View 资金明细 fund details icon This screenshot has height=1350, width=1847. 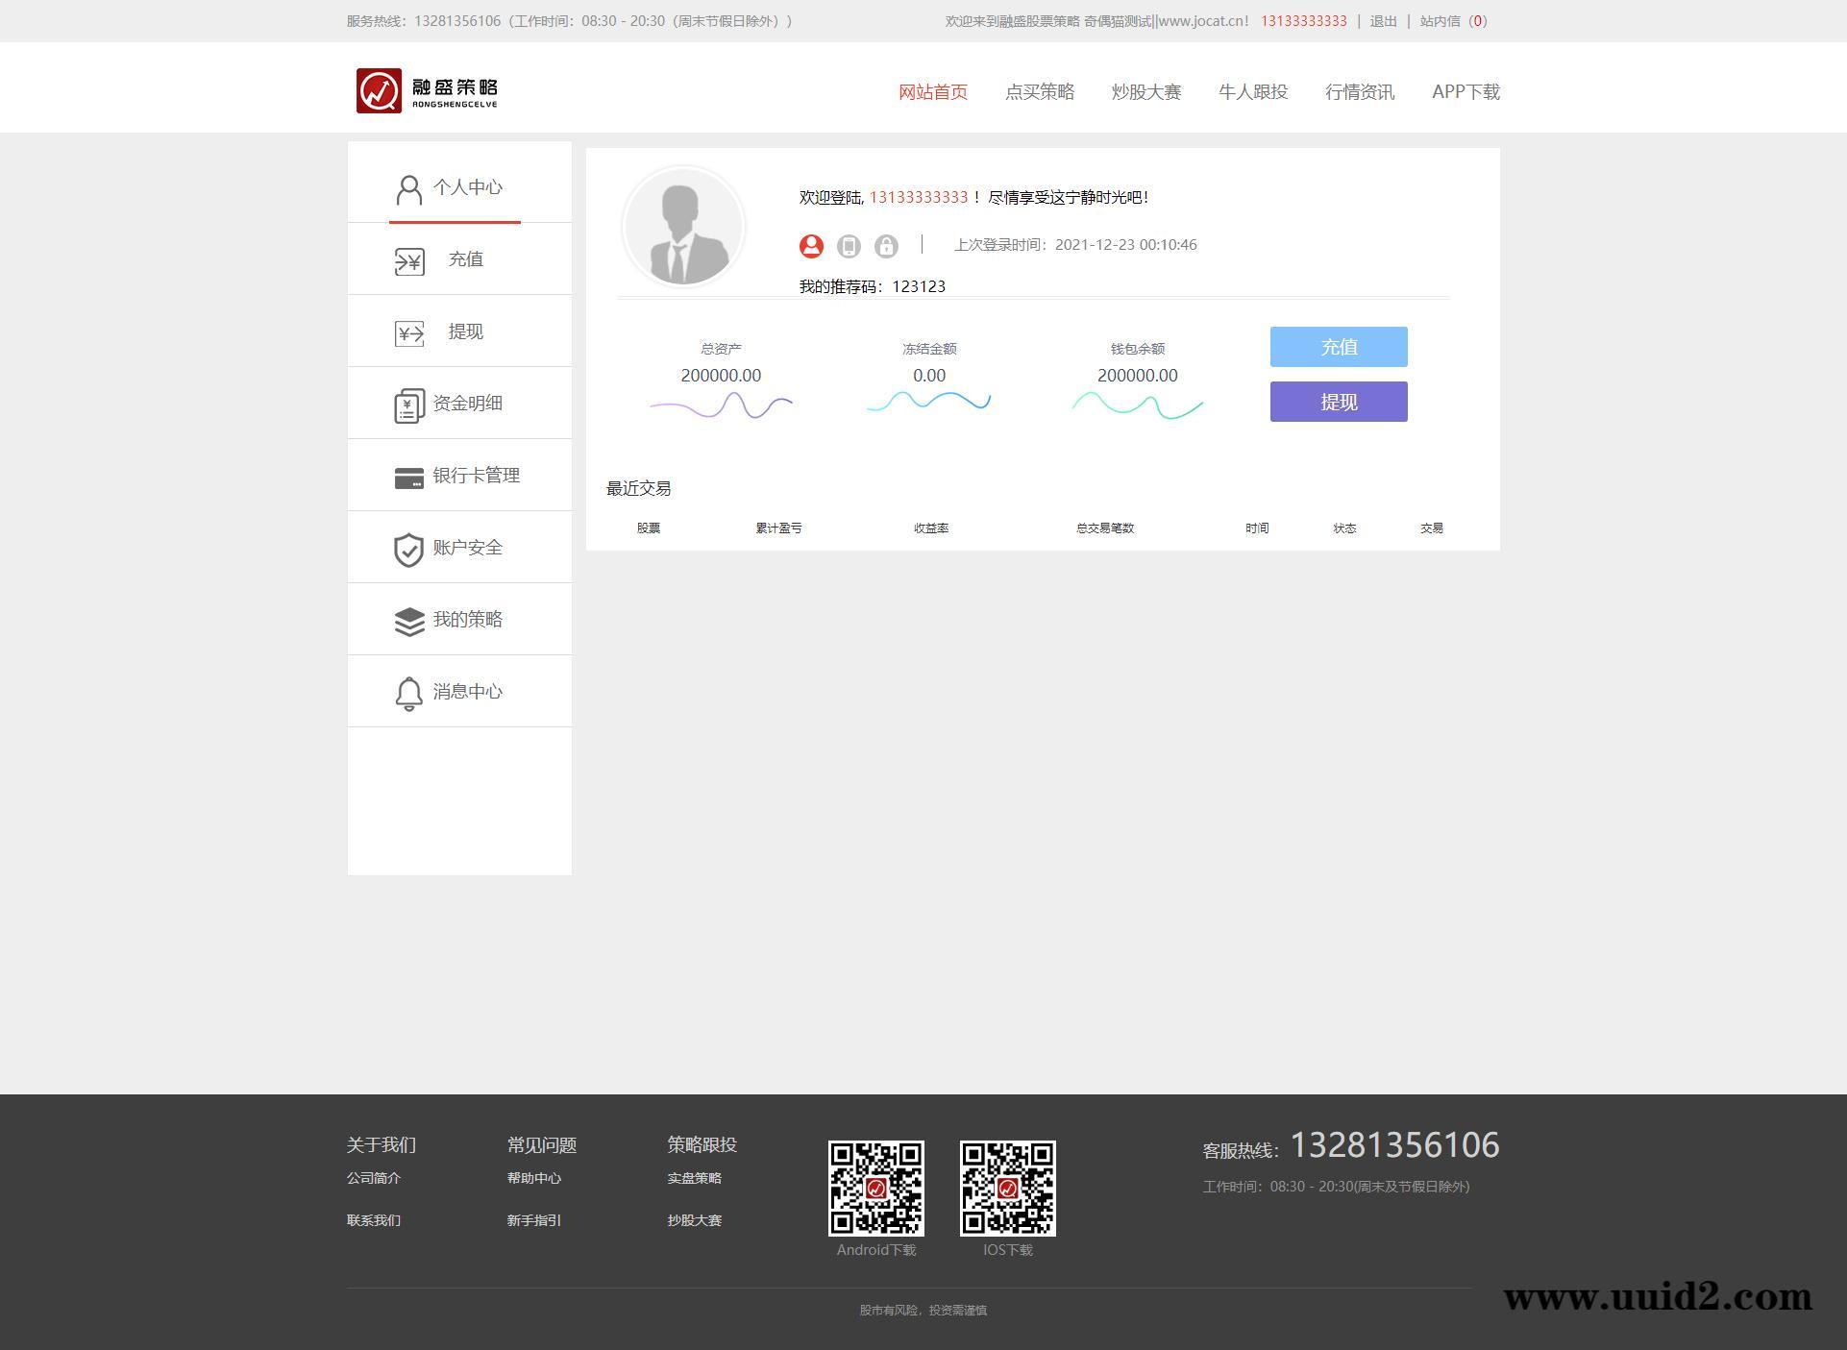pos(408,404)
